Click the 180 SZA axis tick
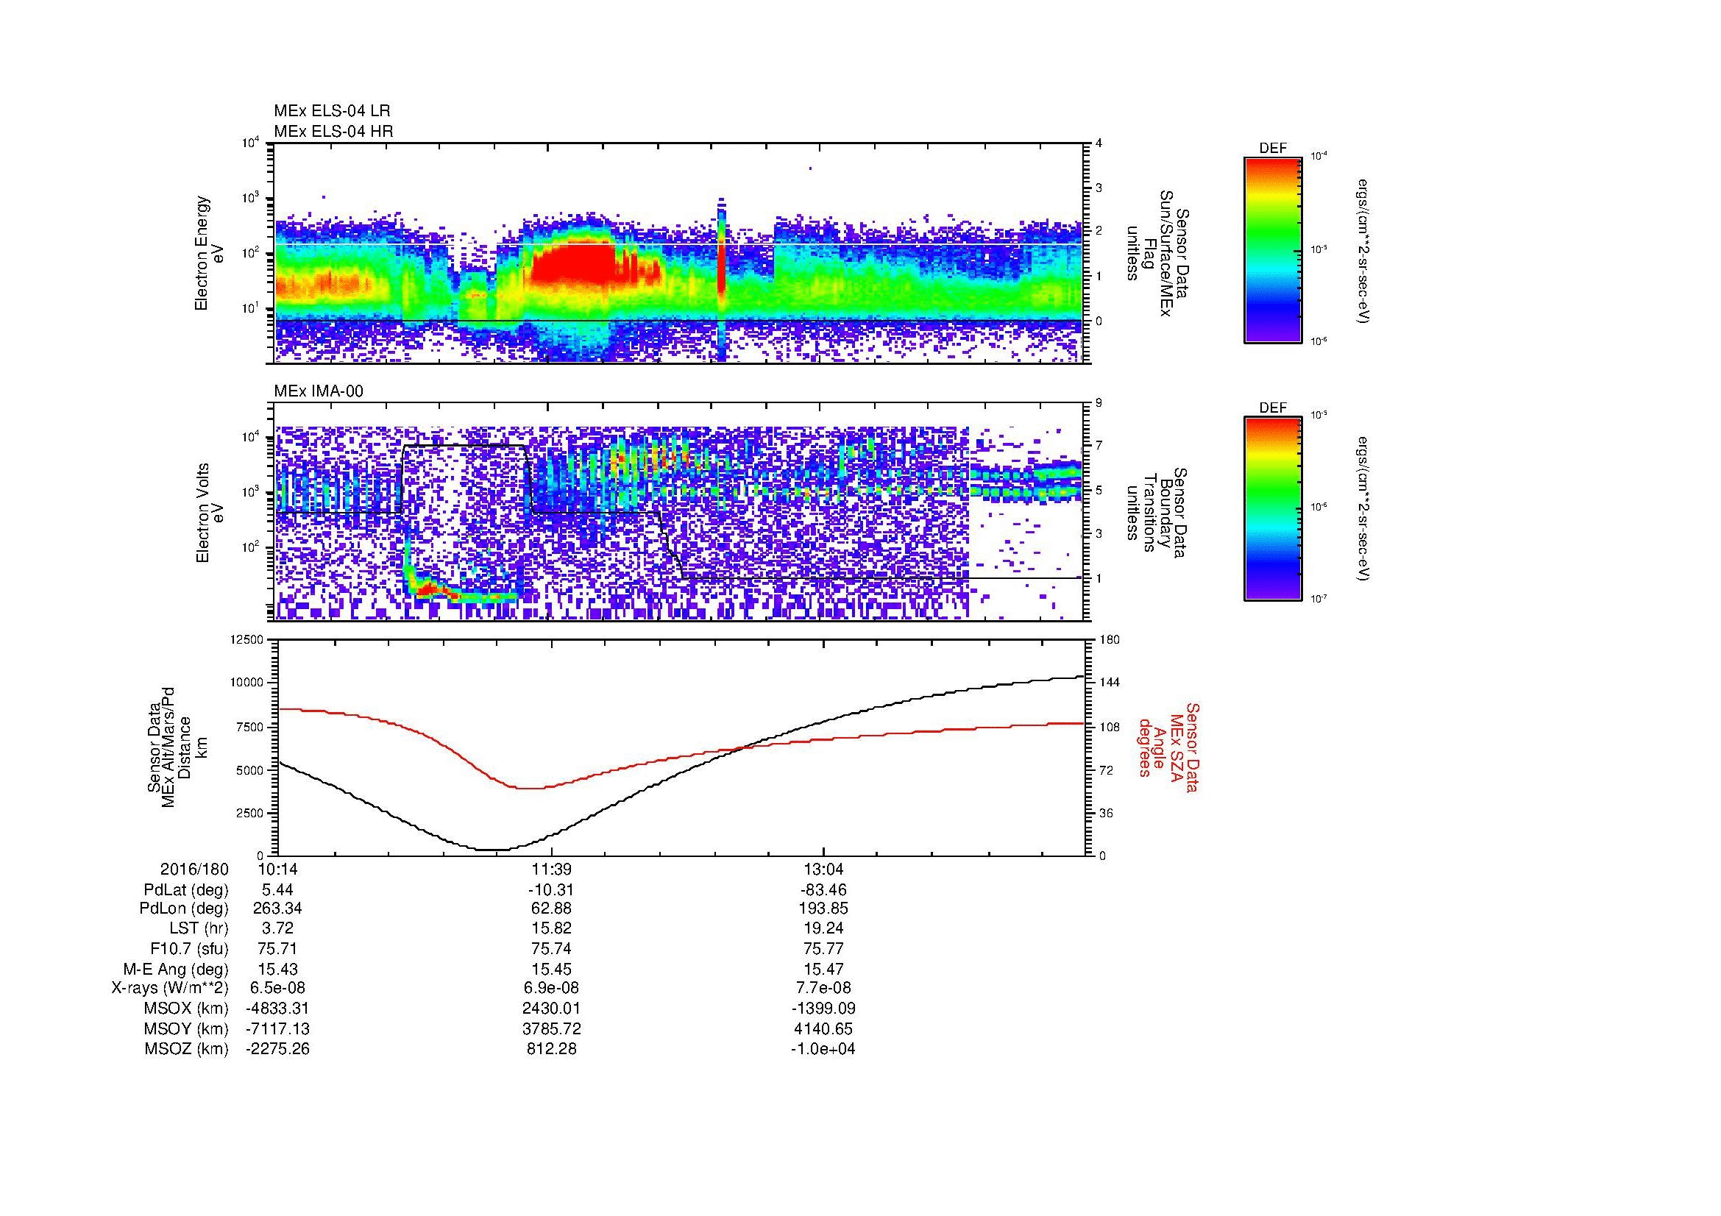The height and width of the screenshot is (1216, 1721). pyautogui.click(x=1110, y=639)
